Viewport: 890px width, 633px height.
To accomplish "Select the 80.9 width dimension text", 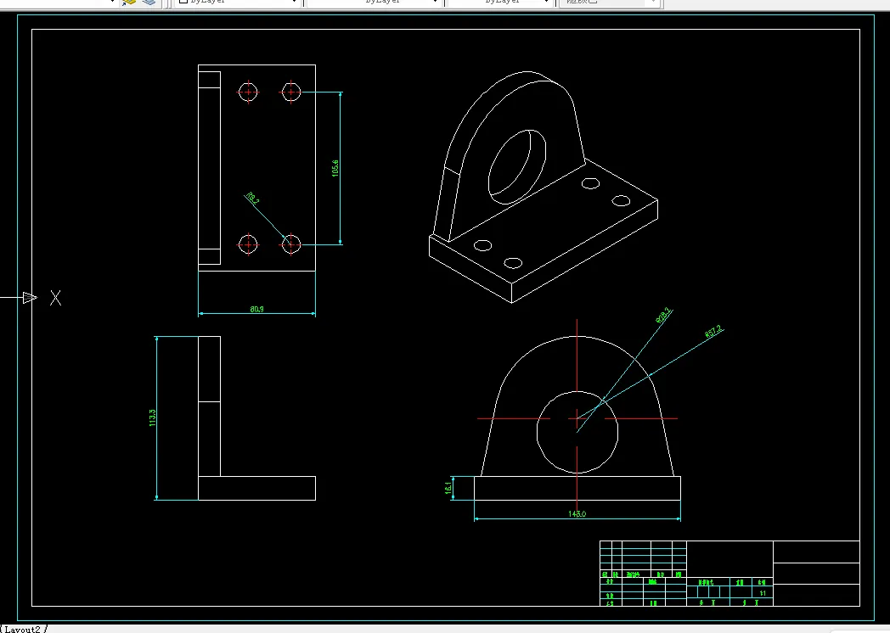I will (256, 309).
